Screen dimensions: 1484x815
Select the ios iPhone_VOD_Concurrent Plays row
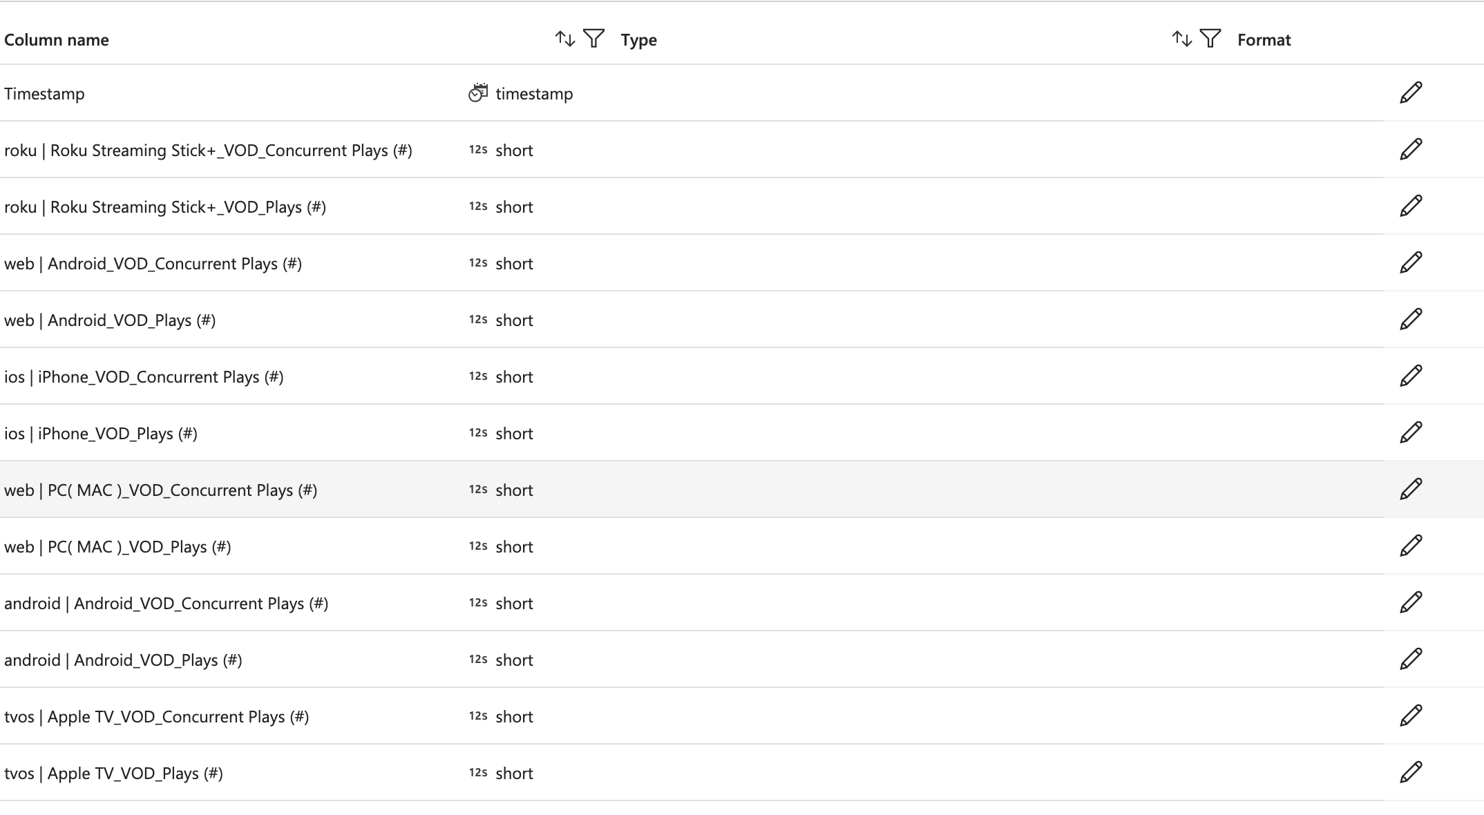[692, 376]
